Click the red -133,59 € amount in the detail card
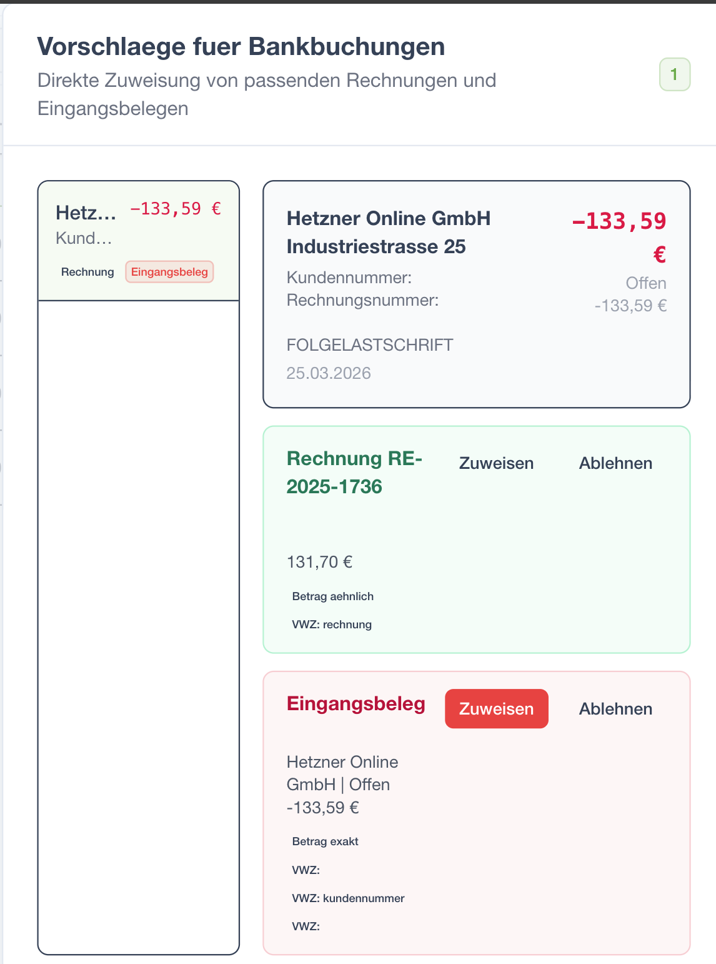The width and height of the screenshot is (716, 964). click(619, 238)
